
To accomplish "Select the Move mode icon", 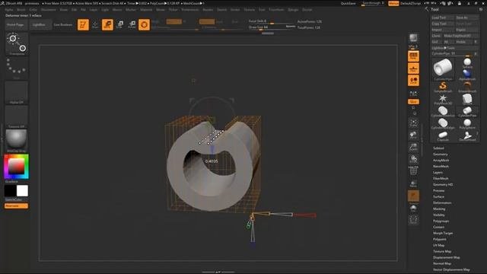I will tap(107, 24).
